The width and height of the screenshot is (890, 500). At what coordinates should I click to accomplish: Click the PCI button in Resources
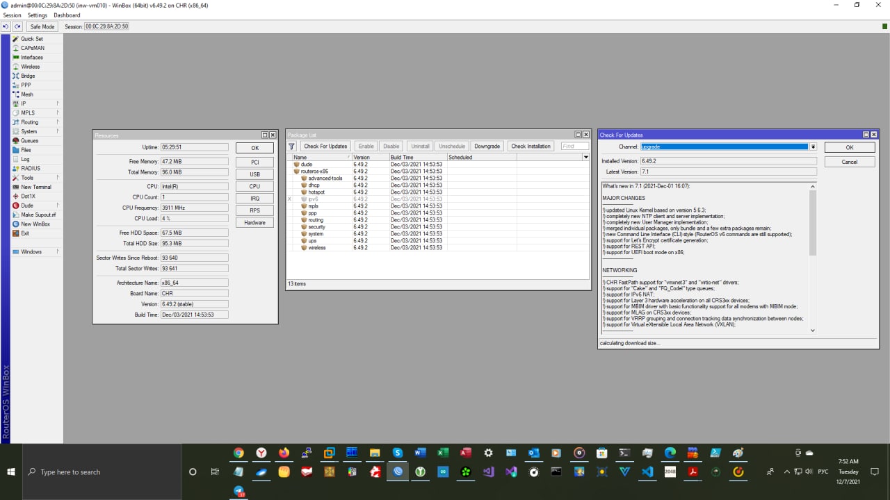[x=254, y=162]
